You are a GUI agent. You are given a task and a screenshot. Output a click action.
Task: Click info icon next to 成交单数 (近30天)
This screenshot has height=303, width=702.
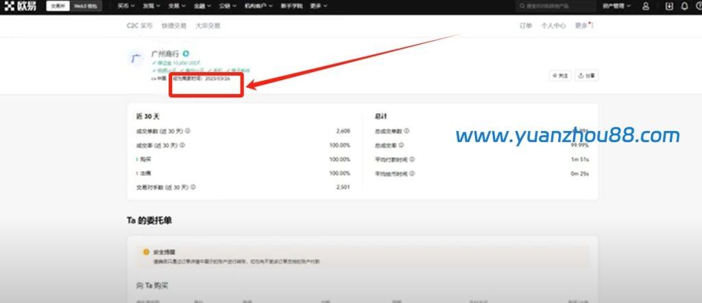tap(188, 130)
